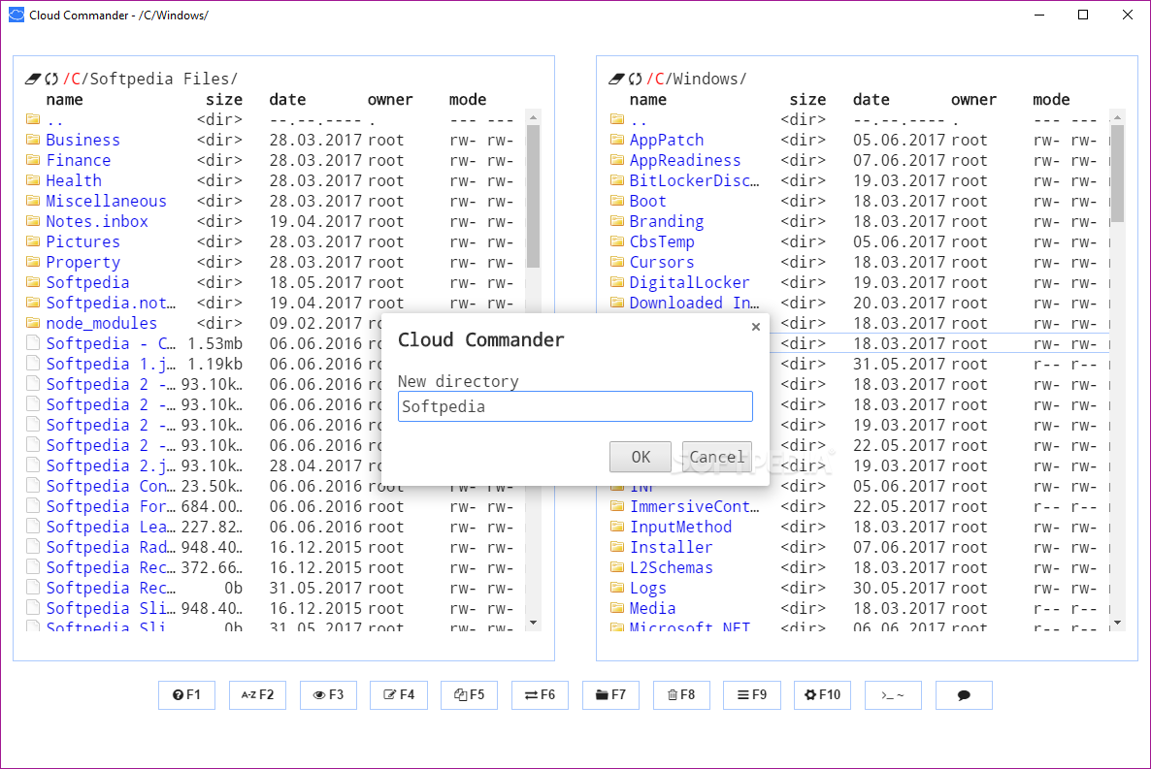1151x769 pixels.
Task: Select the ImmersiveCont.. folder
Action: 695,506
